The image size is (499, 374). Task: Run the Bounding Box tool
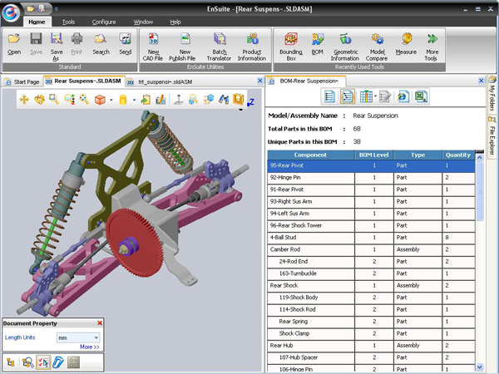pyautogui.click(x=291, y=47)
